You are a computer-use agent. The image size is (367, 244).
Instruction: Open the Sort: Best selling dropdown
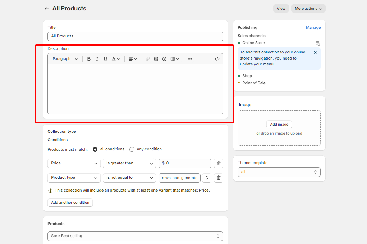tap(135, 236)
